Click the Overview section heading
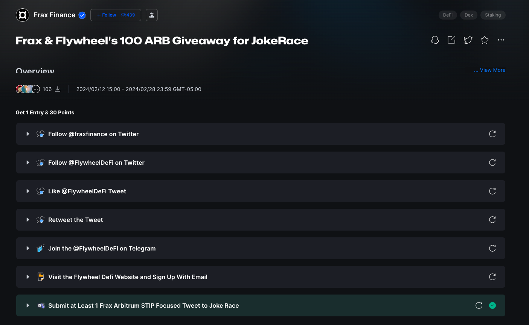The image size is (529, 325). coord(35,71)
